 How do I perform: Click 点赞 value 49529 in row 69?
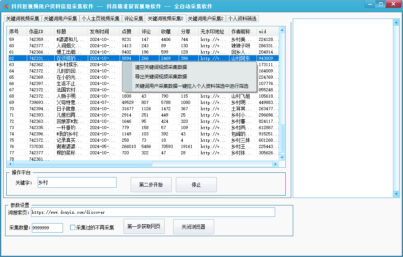[x=128, y=102]
